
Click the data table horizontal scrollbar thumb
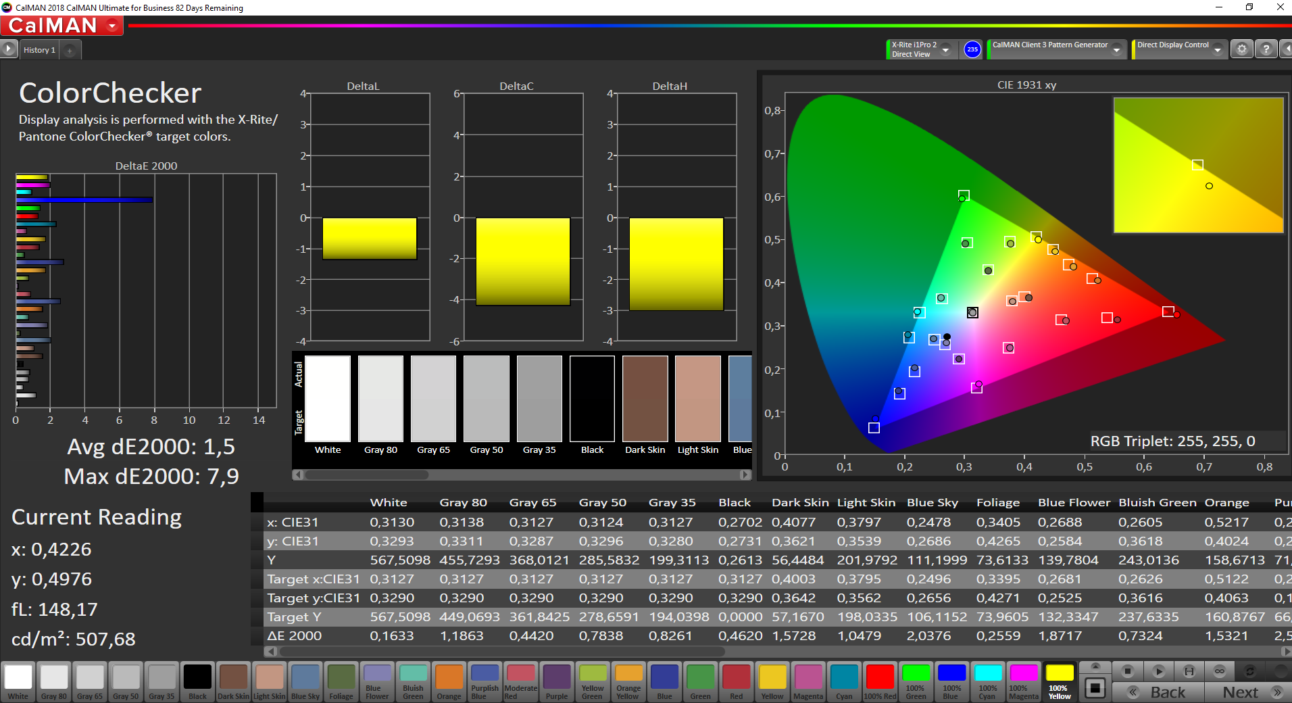(x=501, y=652)
